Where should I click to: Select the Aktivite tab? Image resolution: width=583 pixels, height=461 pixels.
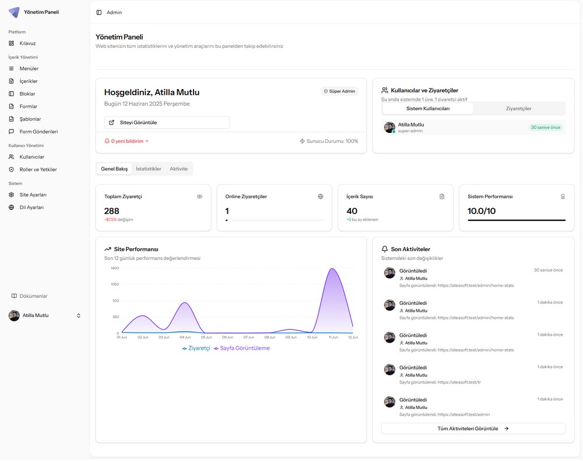pyautogui.click(x=178, y=169)
